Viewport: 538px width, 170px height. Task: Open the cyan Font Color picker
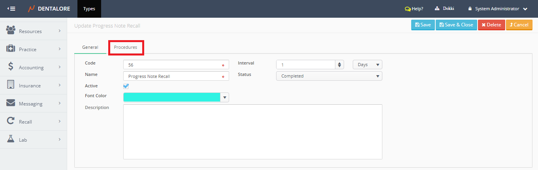click(x=176, y=97)
